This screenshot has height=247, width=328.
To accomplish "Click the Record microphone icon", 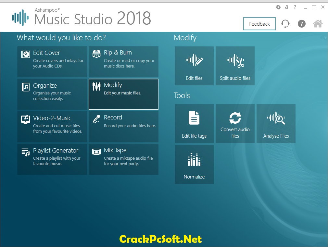I will tap(96, 119).
